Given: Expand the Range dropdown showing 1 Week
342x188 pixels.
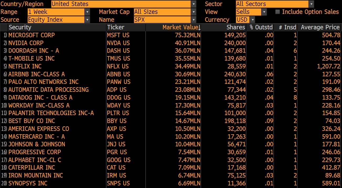Looking at the screenshot, I should coord(87,12).
